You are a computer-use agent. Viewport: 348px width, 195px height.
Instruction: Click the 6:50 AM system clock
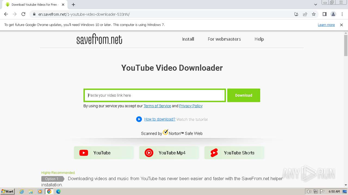(334, 191)
